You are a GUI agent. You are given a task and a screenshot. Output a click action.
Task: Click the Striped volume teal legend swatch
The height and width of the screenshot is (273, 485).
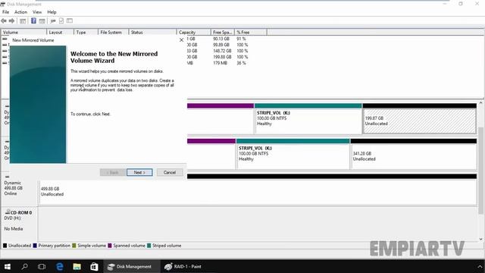click(149, 246)
